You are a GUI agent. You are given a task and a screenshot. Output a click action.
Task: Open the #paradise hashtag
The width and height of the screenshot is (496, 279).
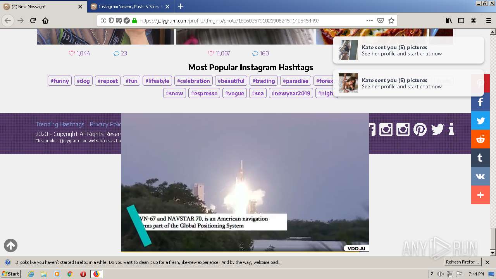(x=296, y=81)
